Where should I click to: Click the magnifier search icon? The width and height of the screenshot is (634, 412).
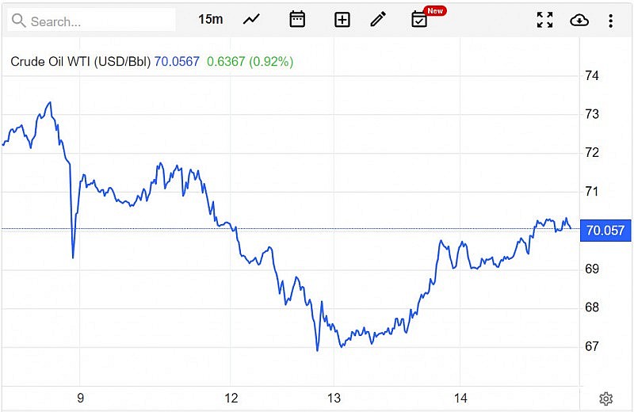19,21
